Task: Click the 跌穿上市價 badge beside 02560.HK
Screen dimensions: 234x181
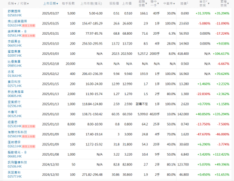Action: 29,136
